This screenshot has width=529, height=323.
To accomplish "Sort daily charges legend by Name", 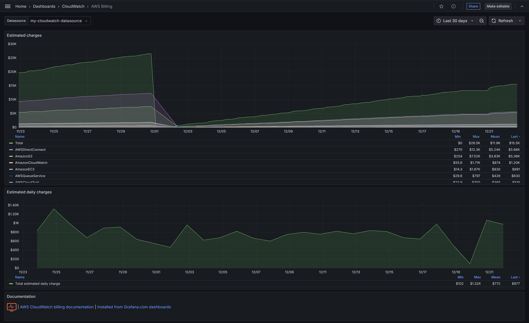I will point(20,277).
